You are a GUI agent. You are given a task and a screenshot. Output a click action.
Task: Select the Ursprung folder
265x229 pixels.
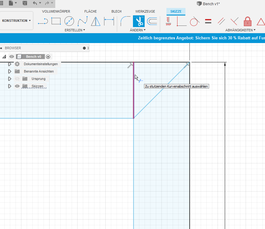pos(38,79)
